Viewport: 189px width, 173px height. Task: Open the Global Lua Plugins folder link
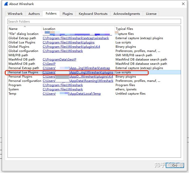[x=68, y=42]
